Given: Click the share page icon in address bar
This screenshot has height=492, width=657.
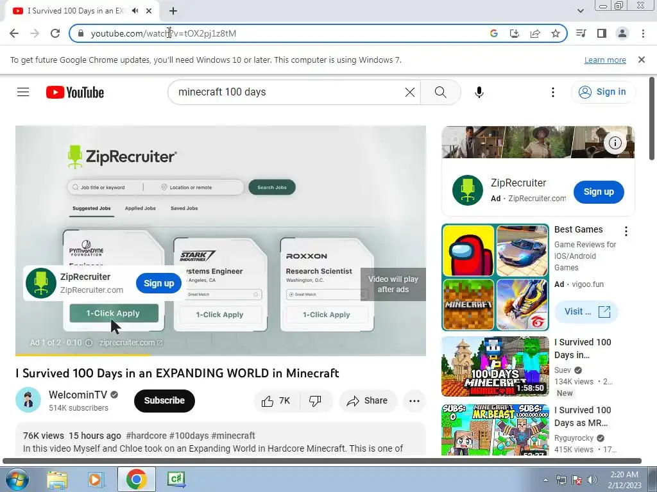Looking at the screenshot, I should coord(535,33).
